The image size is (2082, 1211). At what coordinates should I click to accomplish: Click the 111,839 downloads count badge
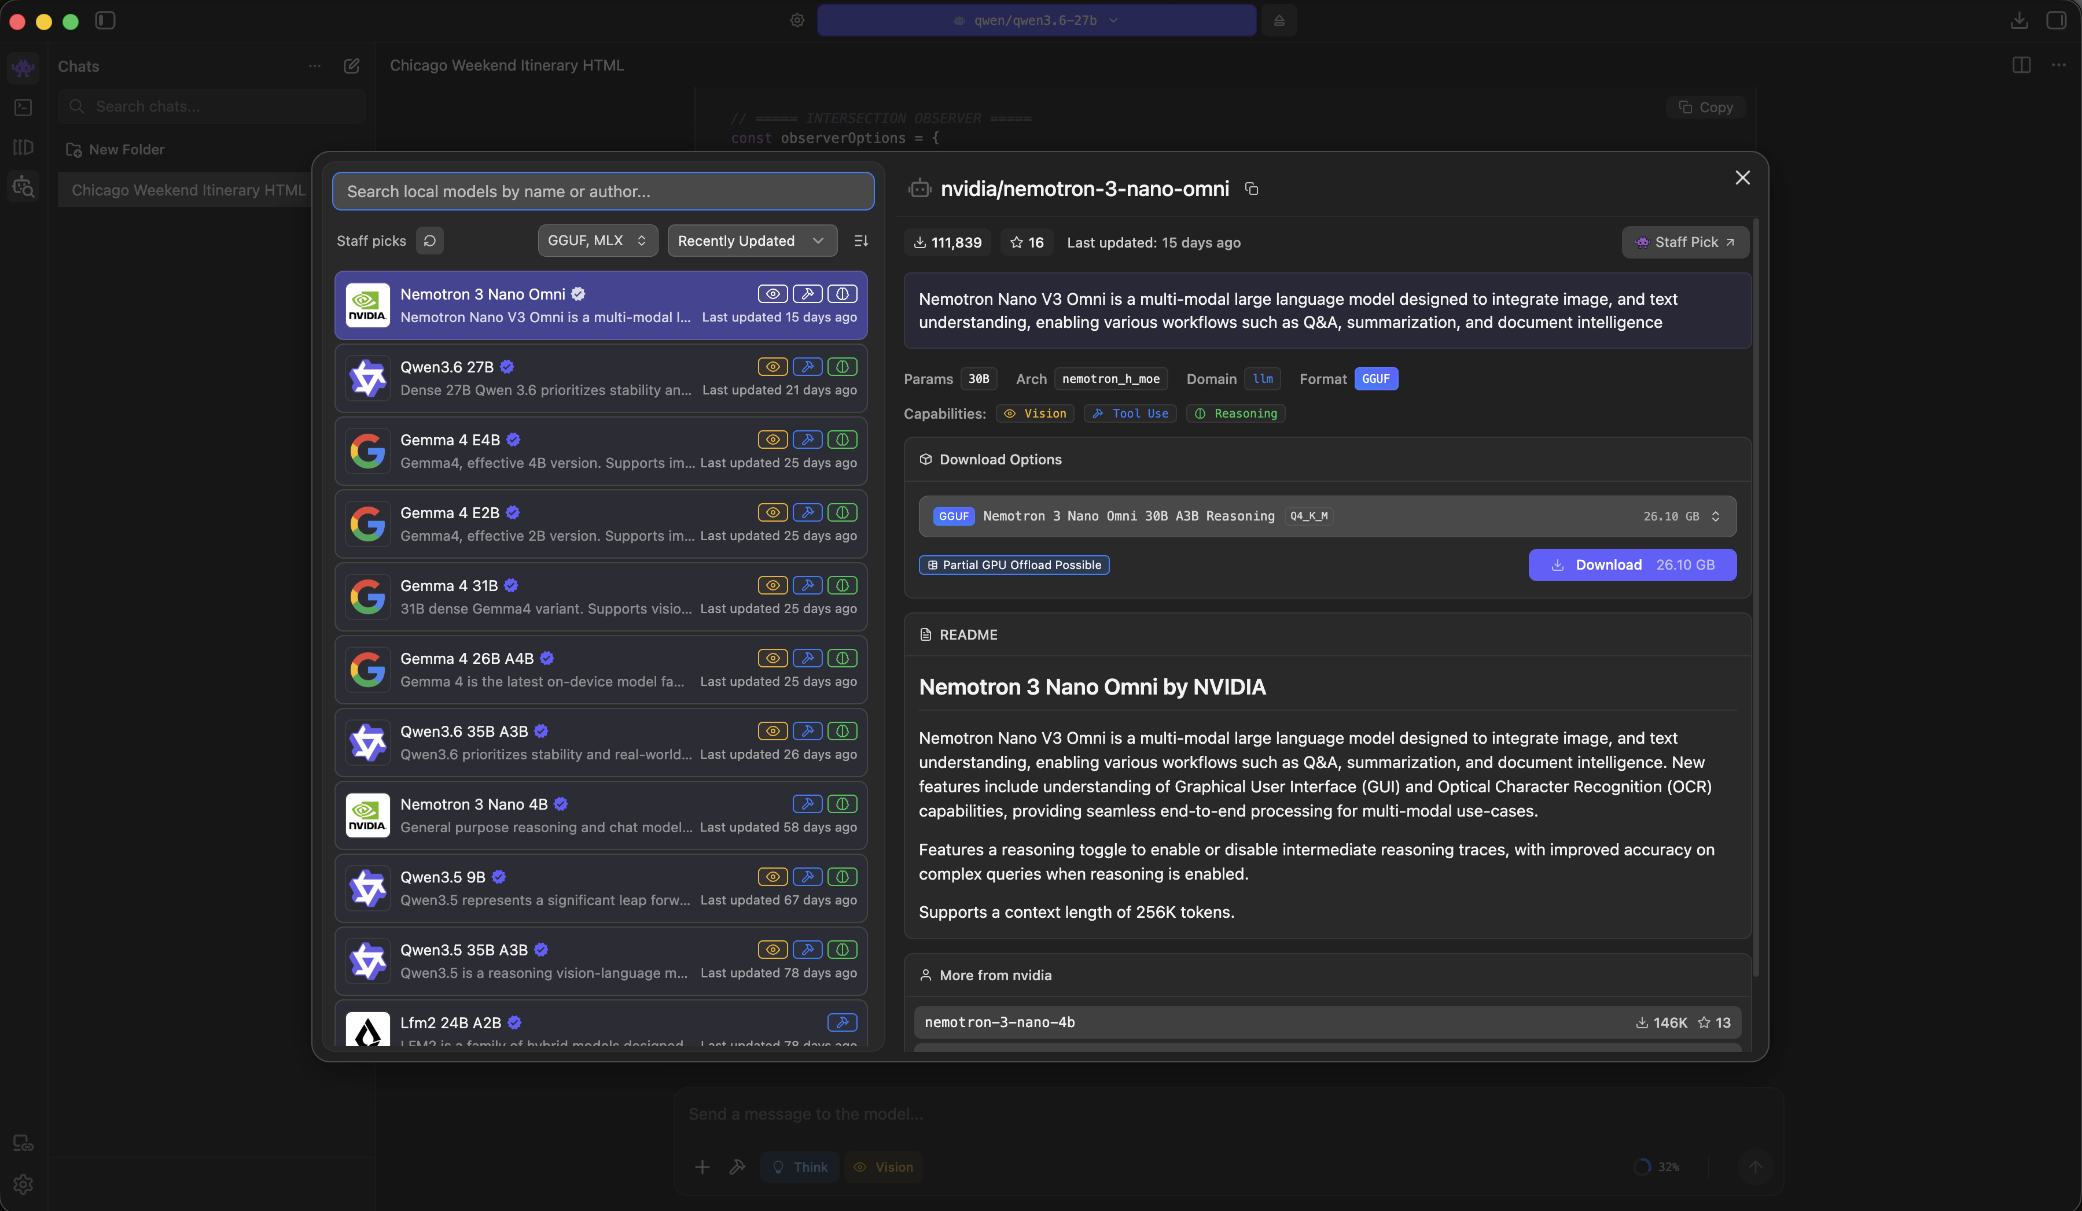(x=947, y=243)
